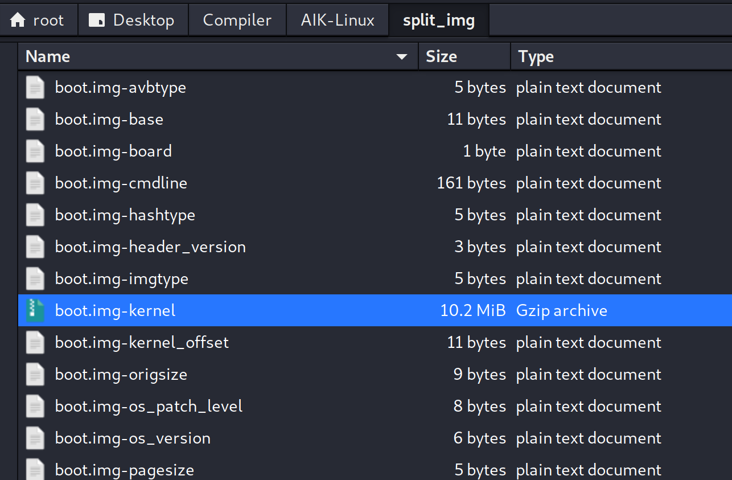Select the file named boot.img-avbtype
Image resolution: width=732 pixels, height=480 pixels.
[121, 88]
